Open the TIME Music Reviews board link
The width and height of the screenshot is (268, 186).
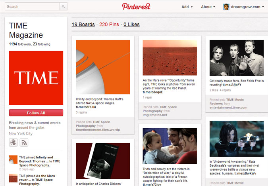[227, 102]
